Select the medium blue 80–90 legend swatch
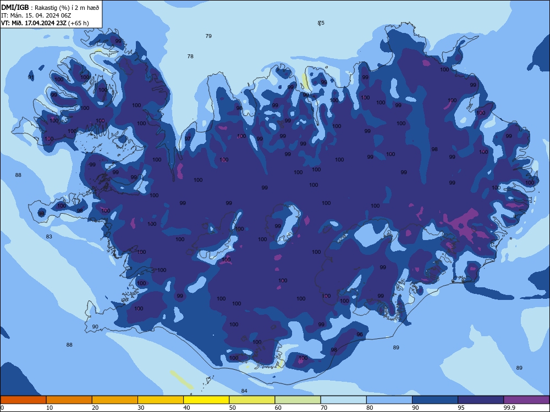The width and height of the screenshot is (550, 412). [x=389, y=400]
